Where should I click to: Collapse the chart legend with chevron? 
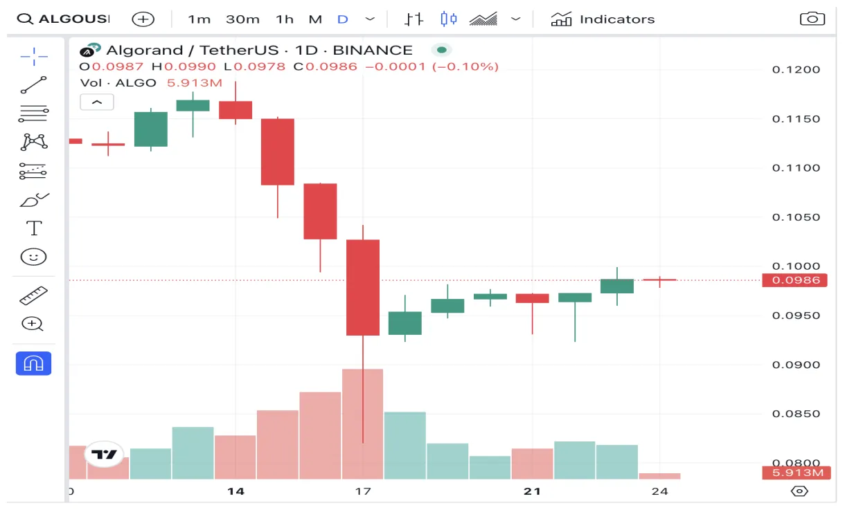coord(96,102)
